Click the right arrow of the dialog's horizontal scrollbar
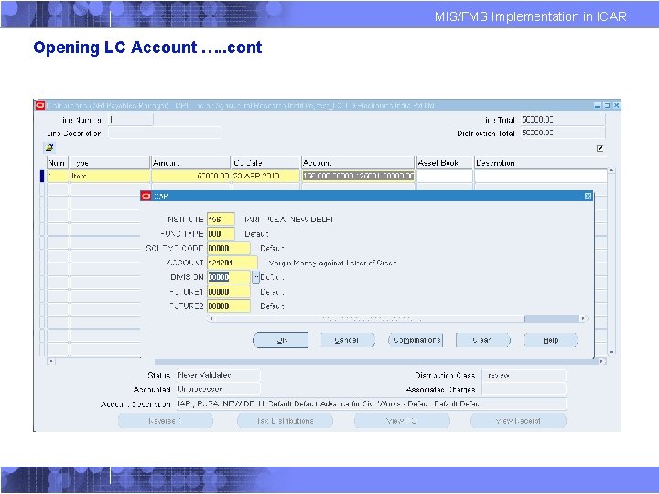This screenshot has width=659, height=494. (x=583, y=318)
